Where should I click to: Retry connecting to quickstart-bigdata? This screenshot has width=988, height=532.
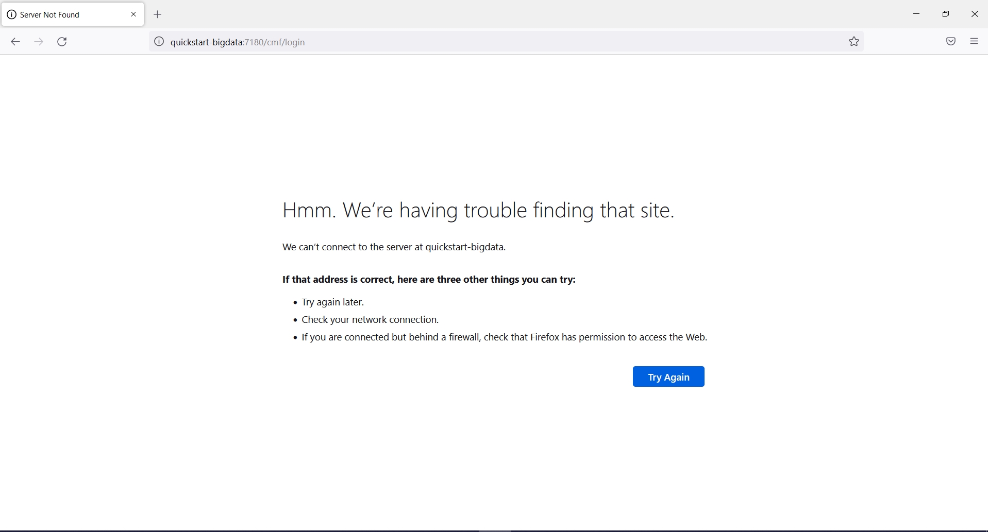click(668, 376)
